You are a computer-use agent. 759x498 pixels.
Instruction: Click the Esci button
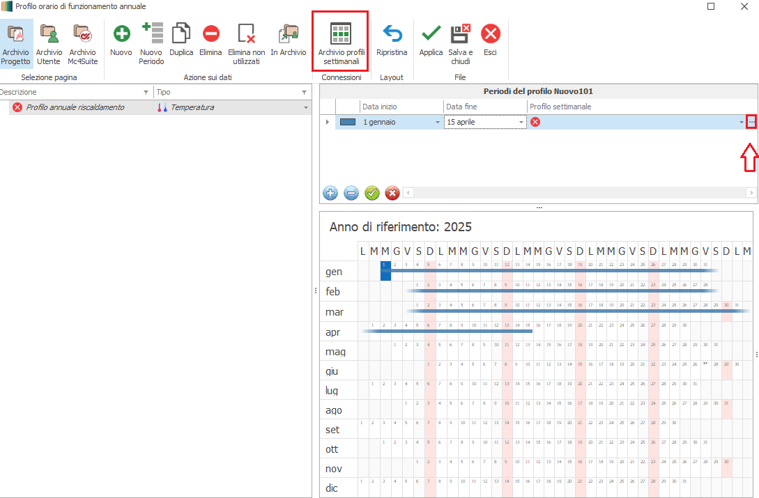coord(491,33)
